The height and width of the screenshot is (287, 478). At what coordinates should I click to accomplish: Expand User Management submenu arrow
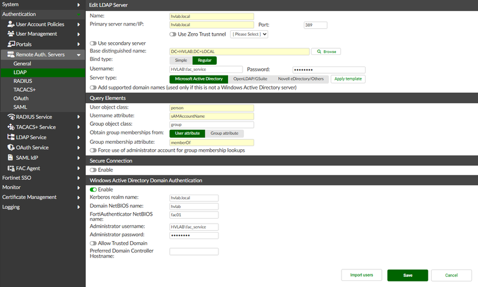coord(78,34)
